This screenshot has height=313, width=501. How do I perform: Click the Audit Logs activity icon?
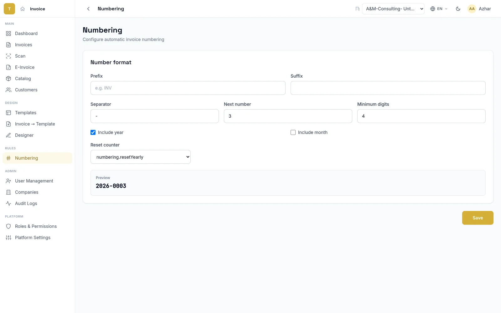click(x=8, y=203)
